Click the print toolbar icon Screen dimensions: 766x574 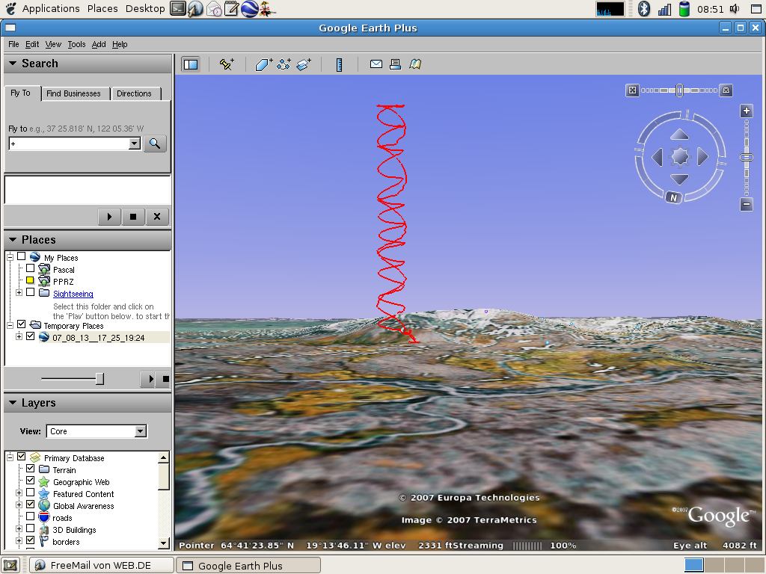point(395,64)
